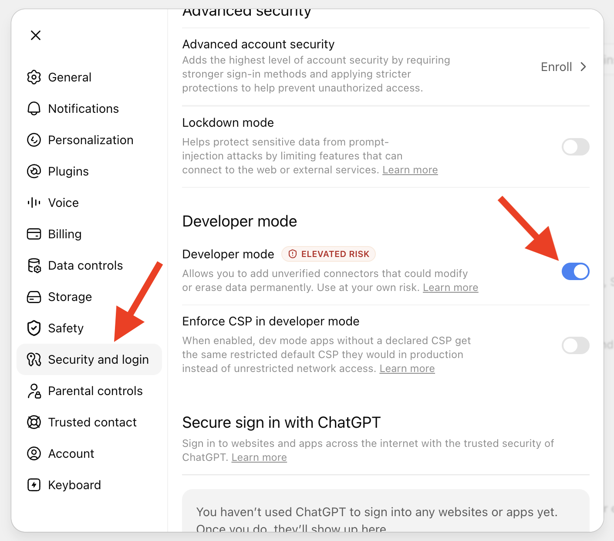Click the Data controls database icon
Screen dimensions: 614x541
(x=34, y=265)
